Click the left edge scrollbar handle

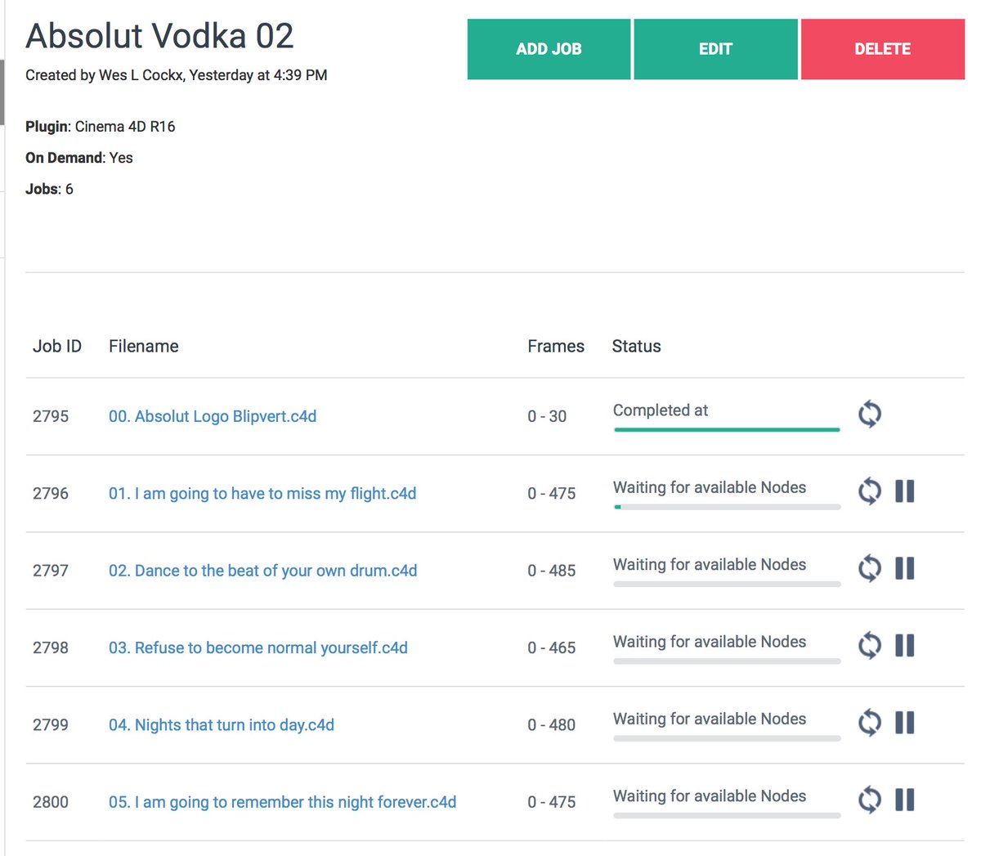(x=2, y=92)
